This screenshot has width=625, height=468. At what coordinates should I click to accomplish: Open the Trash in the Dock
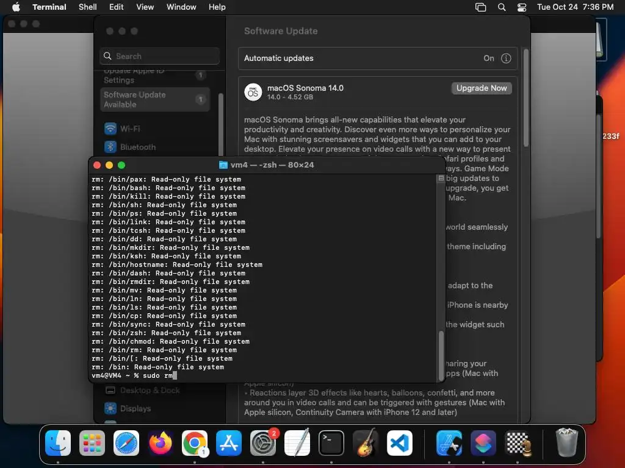coord(567,443)
